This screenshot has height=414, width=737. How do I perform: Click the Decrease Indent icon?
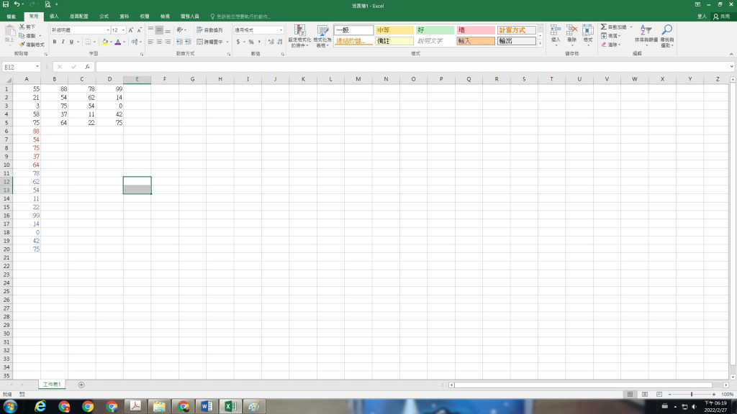179,42
